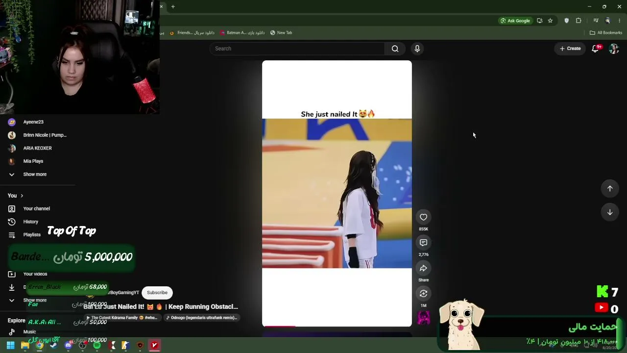This screenshot has height=353, width=627.
Task: Open ARIA KEOXER subscription channel
Action: (37, 148)
